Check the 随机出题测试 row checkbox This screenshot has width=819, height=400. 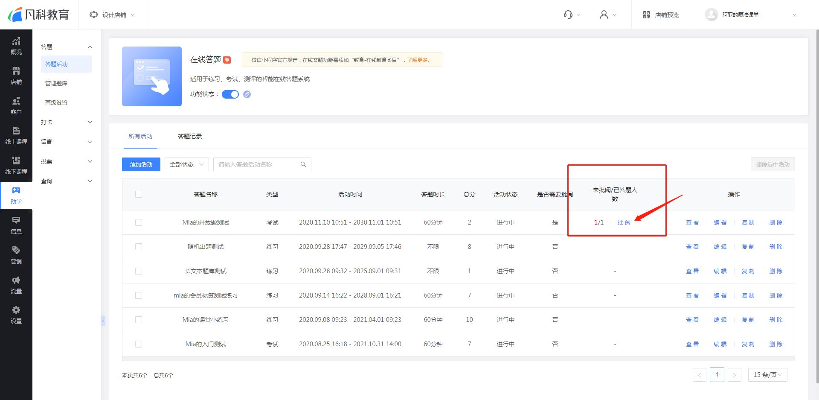[139, 247]
